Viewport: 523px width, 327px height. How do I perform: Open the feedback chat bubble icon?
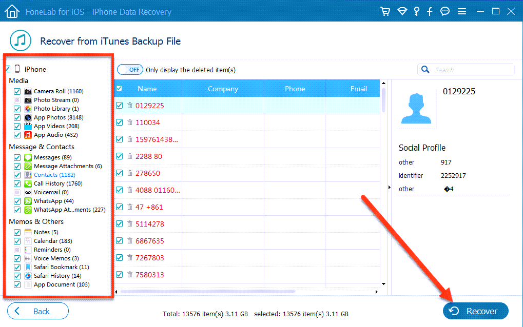pos(445,11)
